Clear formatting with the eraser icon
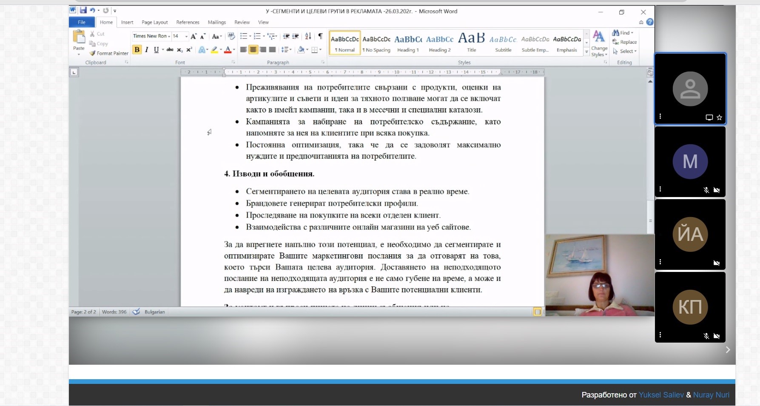This screenshot has width=760, height=406. click(231, 36)
